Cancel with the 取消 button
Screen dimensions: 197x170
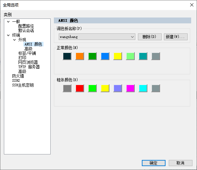point(180,163)
